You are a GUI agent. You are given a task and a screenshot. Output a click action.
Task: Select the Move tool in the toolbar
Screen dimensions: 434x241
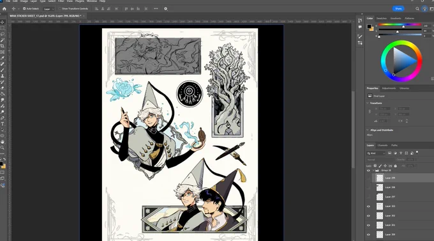click(3, 22)
